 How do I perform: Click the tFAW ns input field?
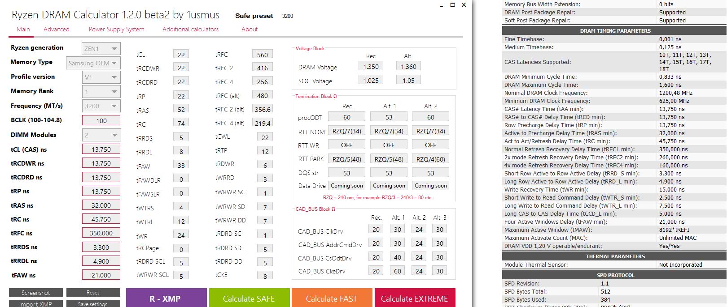point(101,275)
